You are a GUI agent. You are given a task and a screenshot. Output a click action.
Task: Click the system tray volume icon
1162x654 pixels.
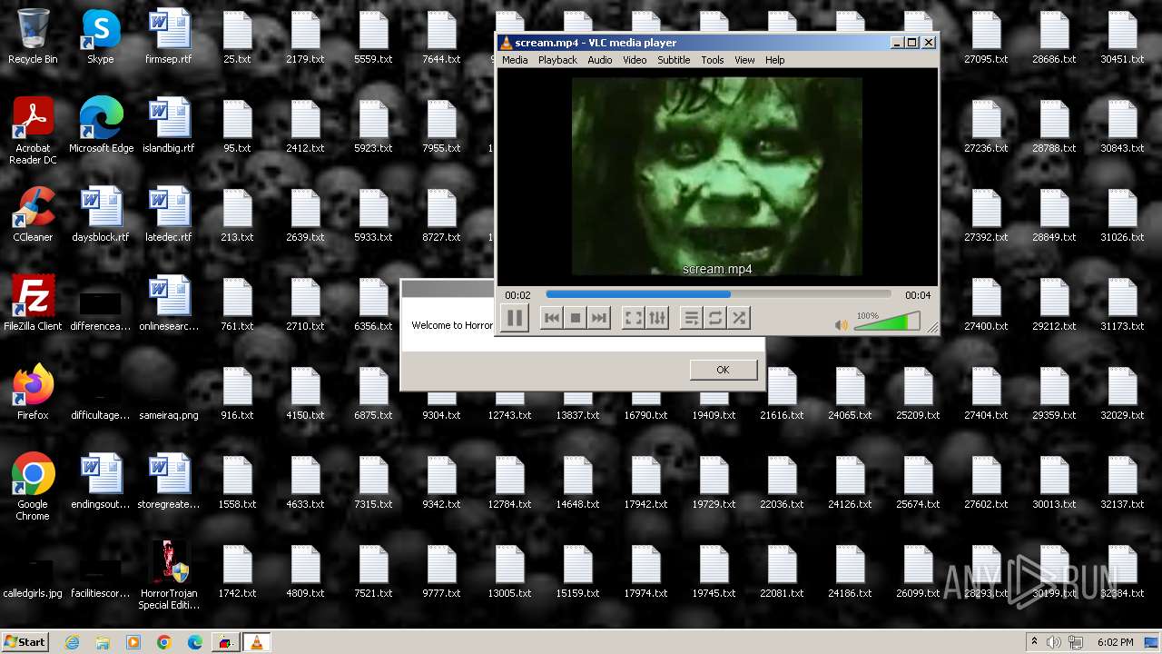click(1054, 642)
